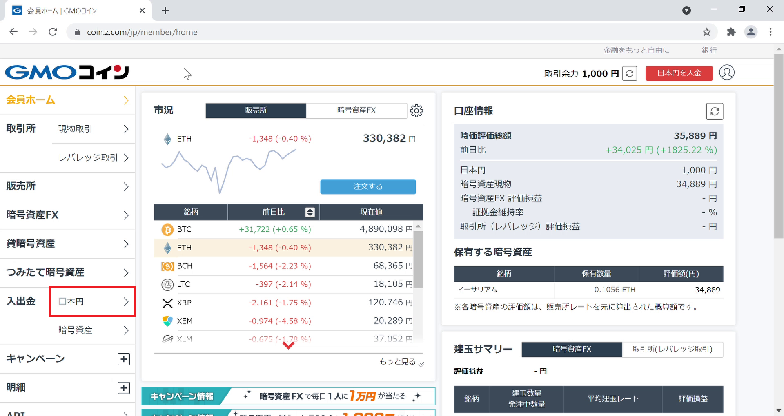Click the 日本円を入金 deposit button
Viewport: 784px width, 416px height.
tap(679, 73)
